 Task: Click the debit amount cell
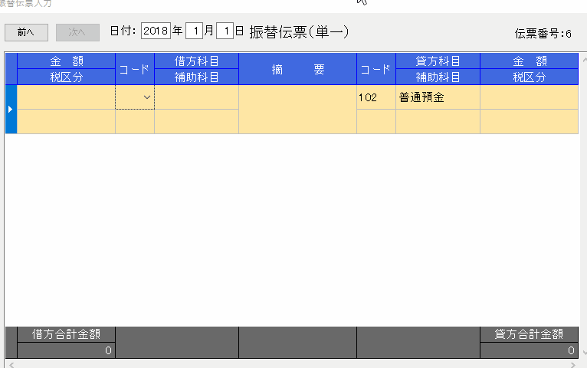click(66, 97)
